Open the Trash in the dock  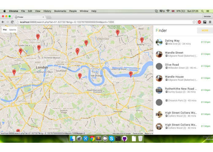(140, 139)
